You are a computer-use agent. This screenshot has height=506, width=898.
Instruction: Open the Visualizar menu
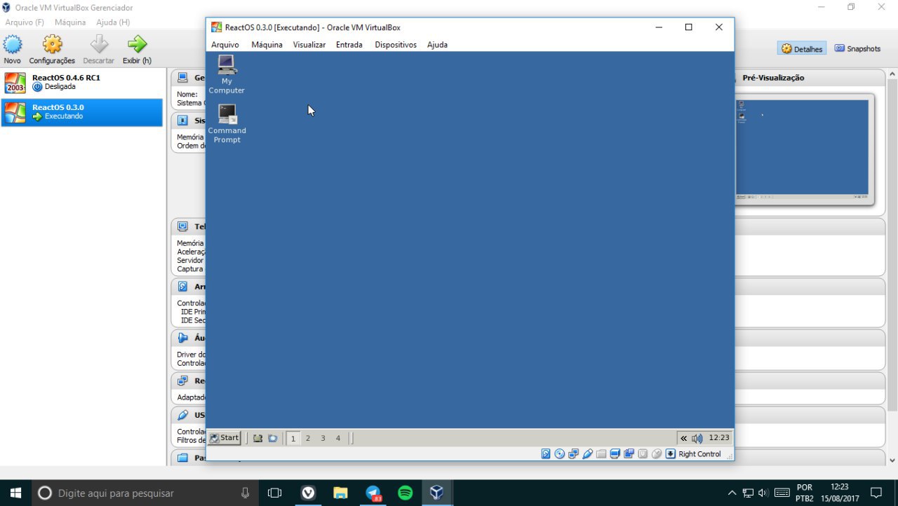pyautogui.click(x=309, y=45)
